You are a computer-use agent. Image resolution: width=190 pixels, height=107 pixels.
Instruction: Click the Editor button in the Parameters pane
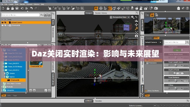coord(156,38)
